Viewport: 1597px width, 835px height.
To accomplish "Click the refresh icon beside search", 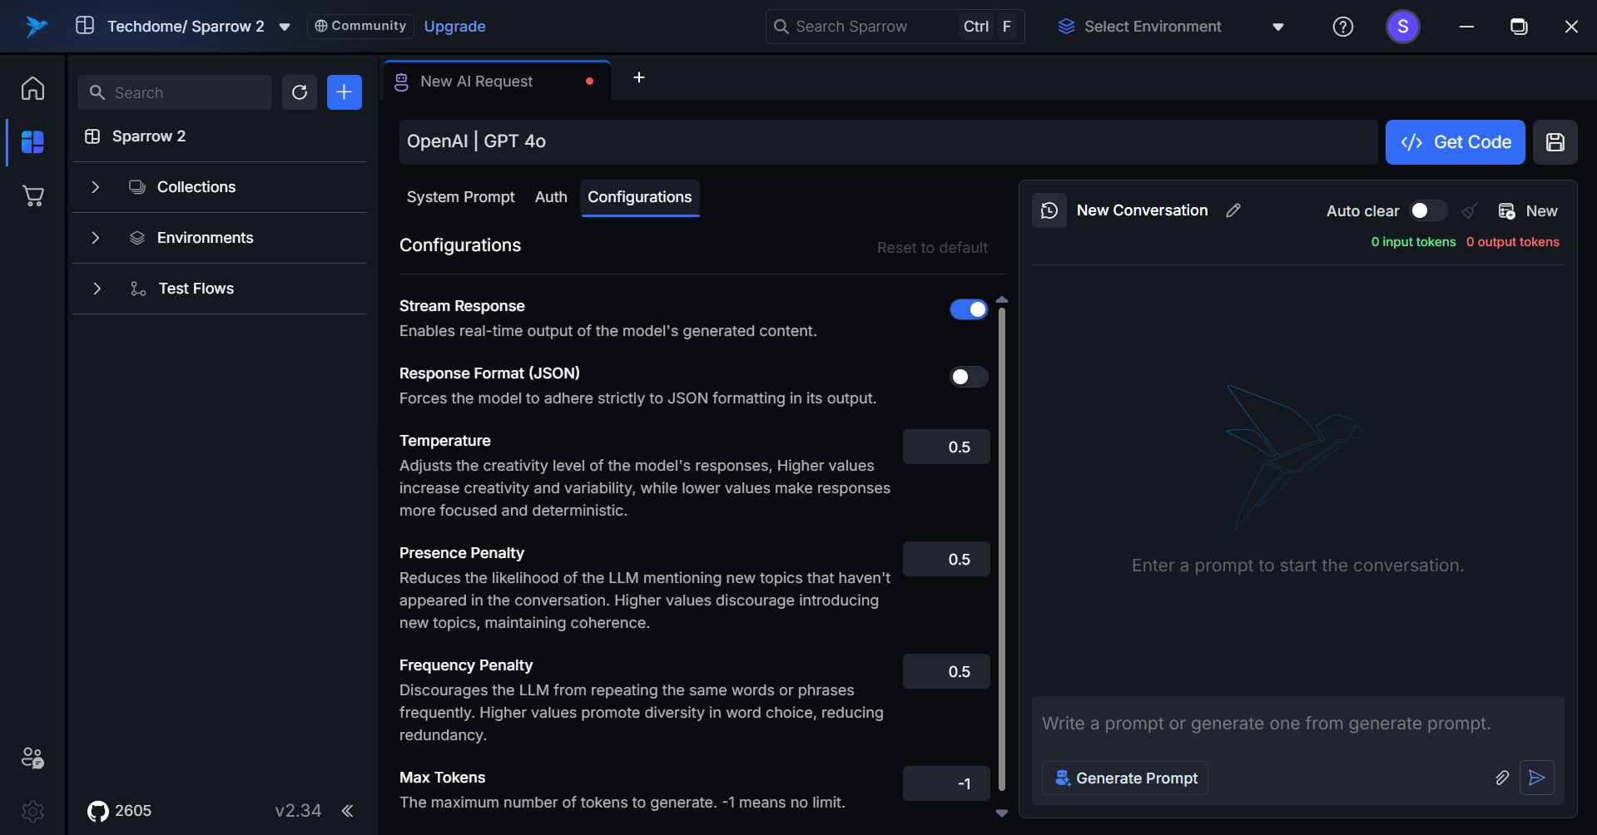I will (x=300, y=92).
